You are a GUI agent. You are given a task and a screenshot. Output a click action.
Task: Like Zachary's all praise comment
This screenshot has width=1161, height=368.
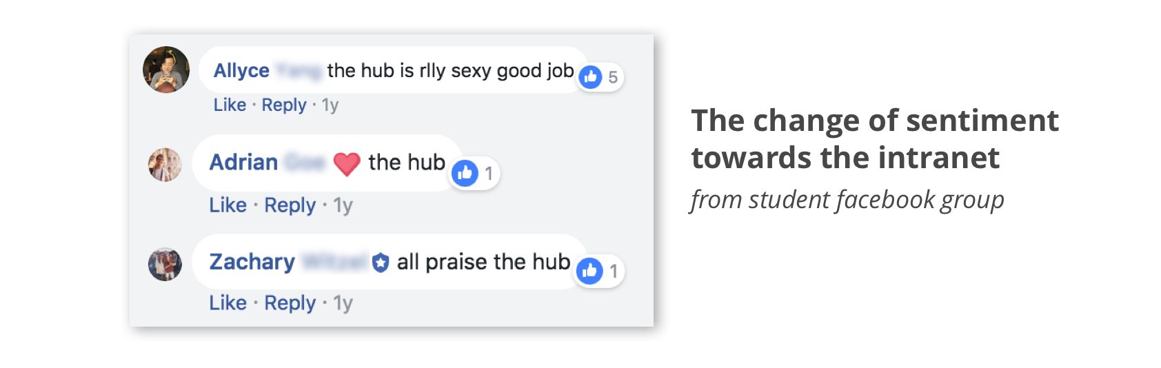[x=228, y=303]
